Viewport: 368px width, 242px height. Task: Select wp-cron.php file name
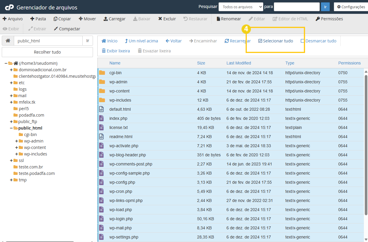pyautogui.click(x=121, y=191)
